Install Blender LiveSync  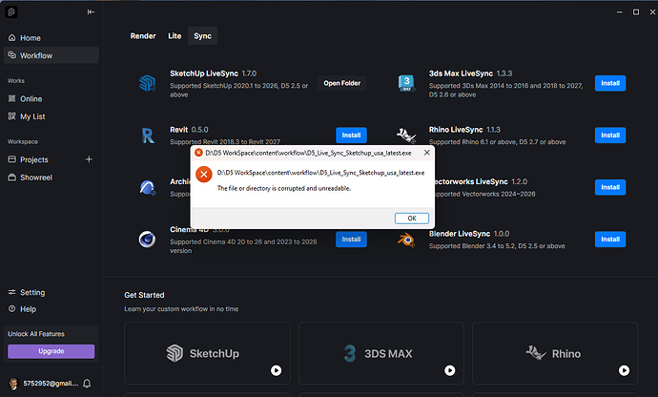[610, 240]
